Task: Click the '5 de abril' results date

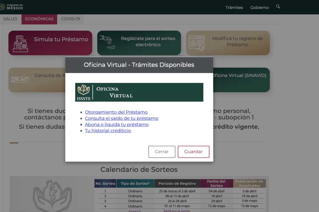Action: (x=250, y=191)
